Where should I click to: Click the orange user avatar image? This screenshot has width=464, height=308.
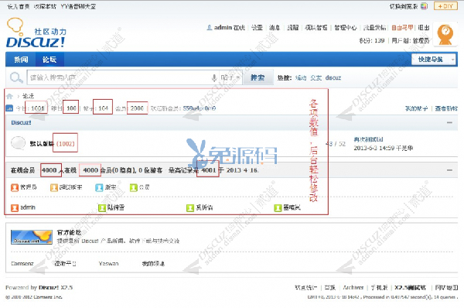point(445,34)
